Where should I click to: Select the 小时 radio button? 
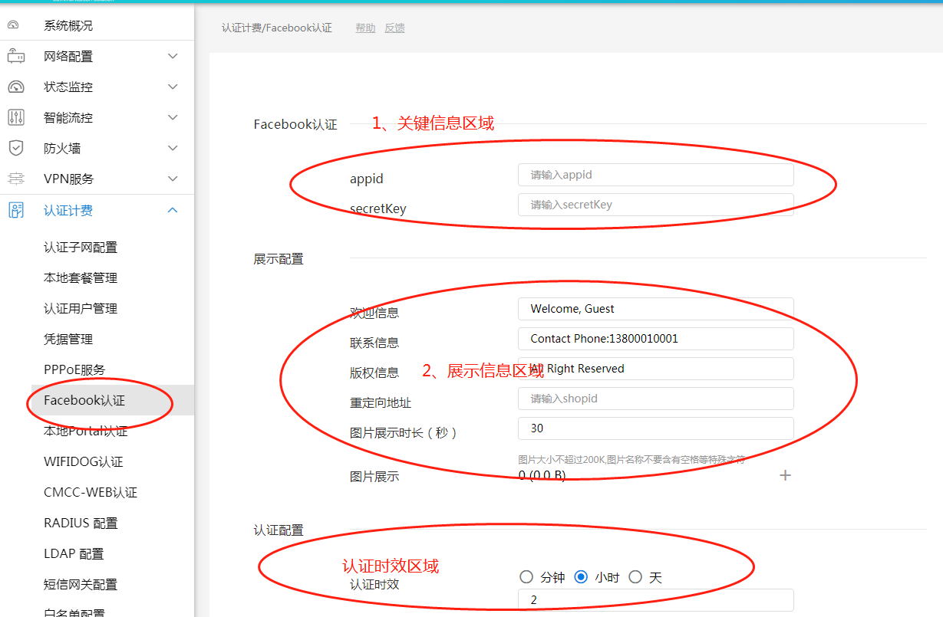(x=581, y=577)
